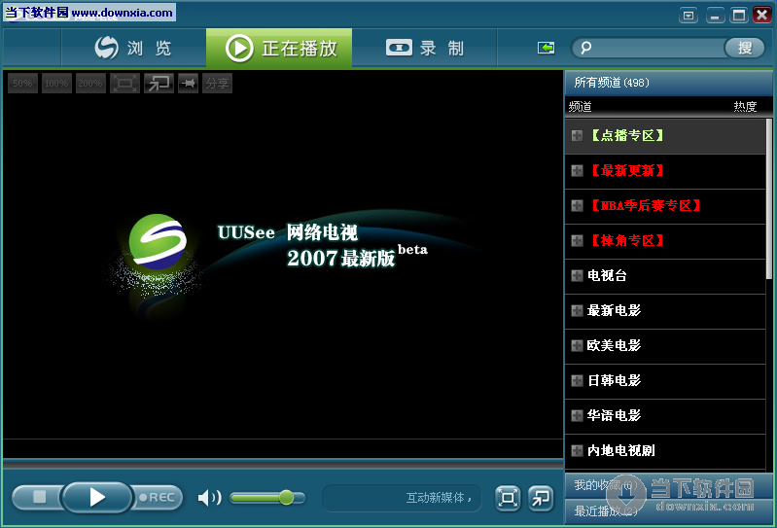Click the green arrow panel toggle icon
Screen dimensions: 777x528
pos(546,48)
